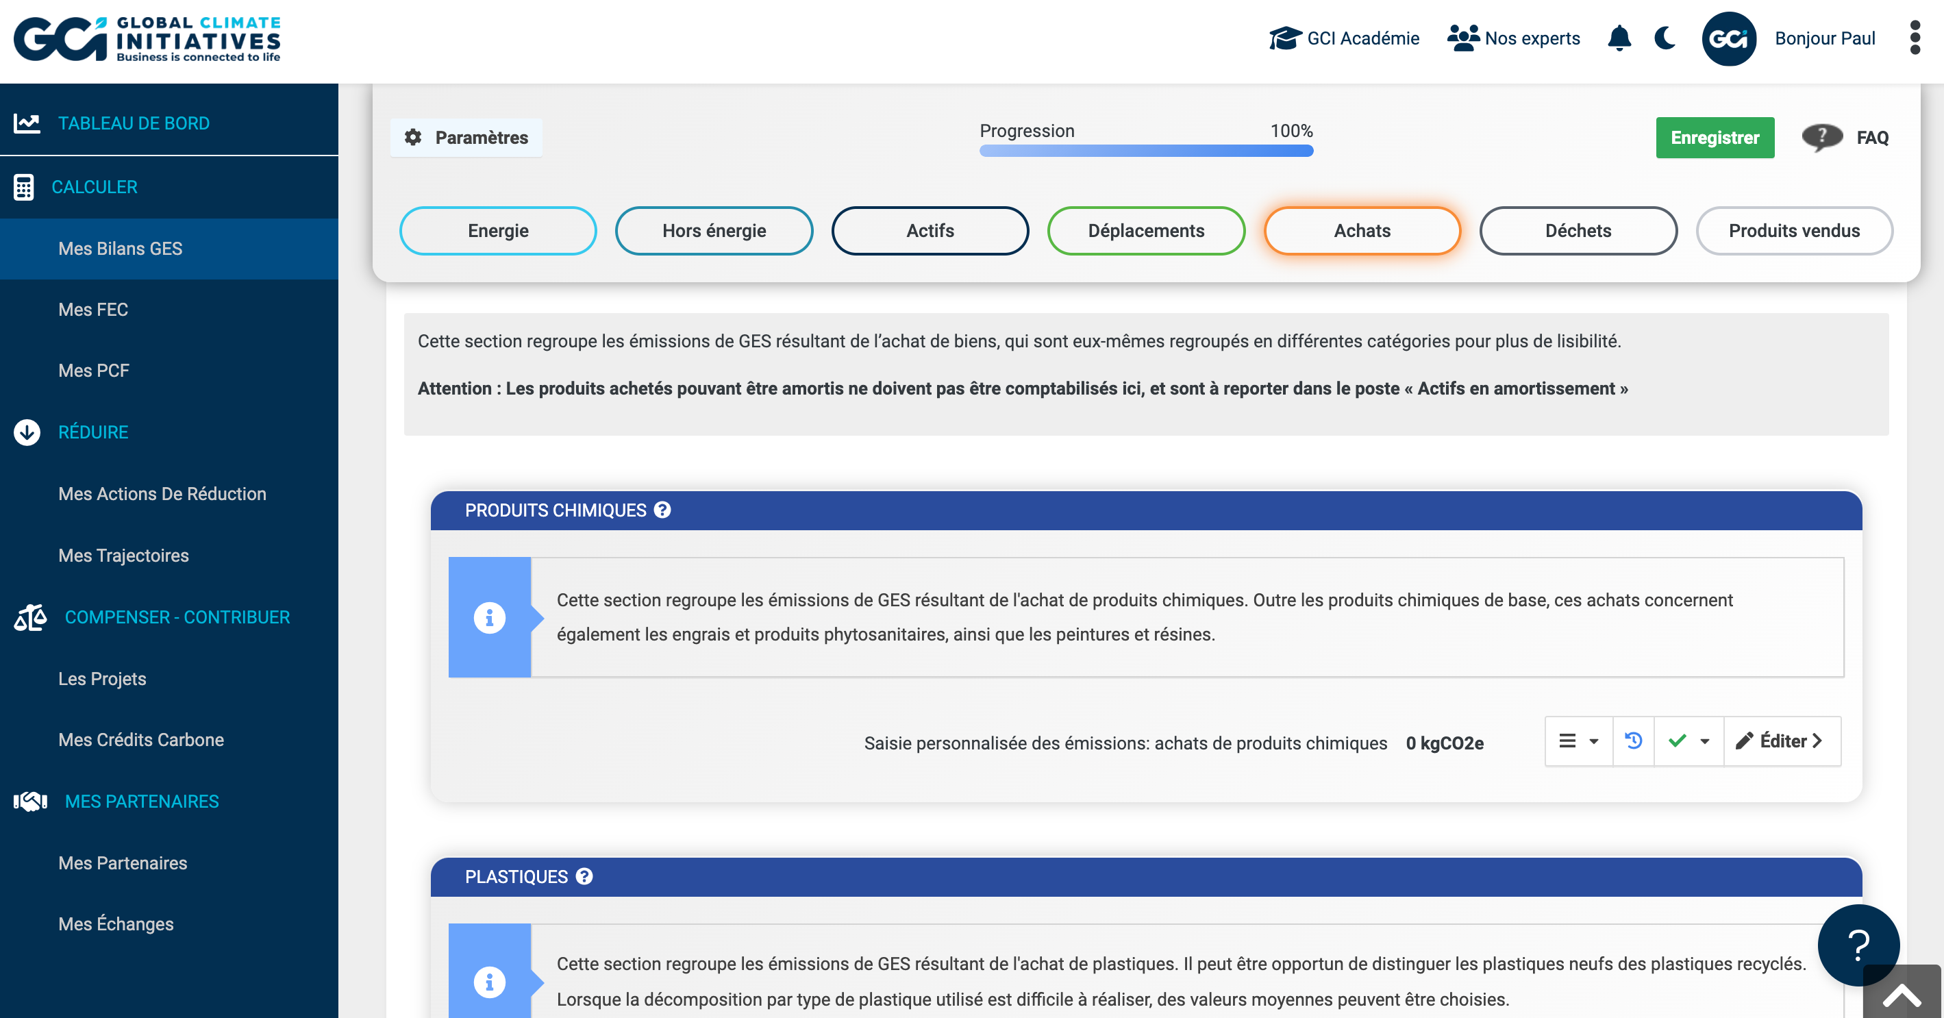
Task: Switch to the Déplacements tab
Action: tap(1145, 231)
